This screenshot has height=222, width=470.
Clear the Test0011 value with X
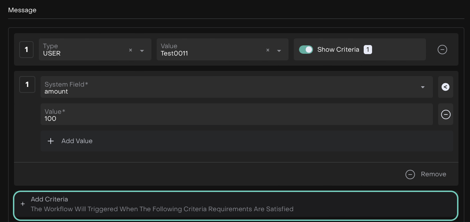pos(268,50)
